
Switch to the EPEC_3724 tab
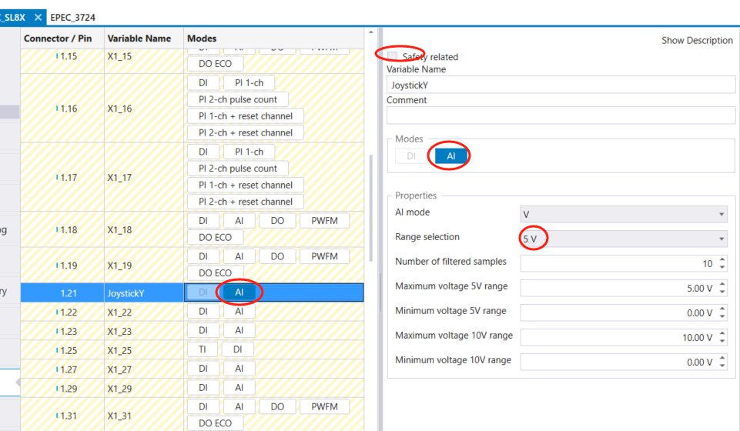(73, 16)
